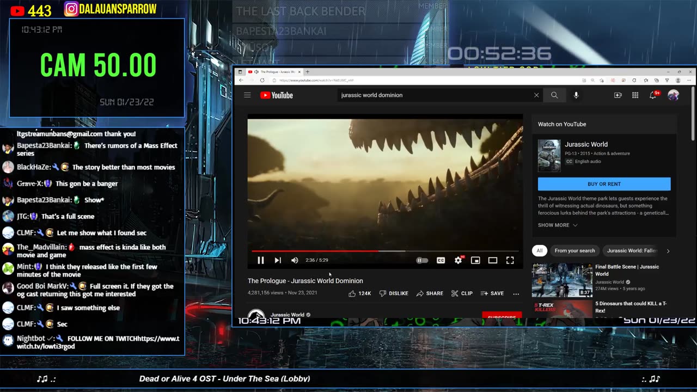Go to YouTube home via logo
697x392 pixels.
(277, 95)
